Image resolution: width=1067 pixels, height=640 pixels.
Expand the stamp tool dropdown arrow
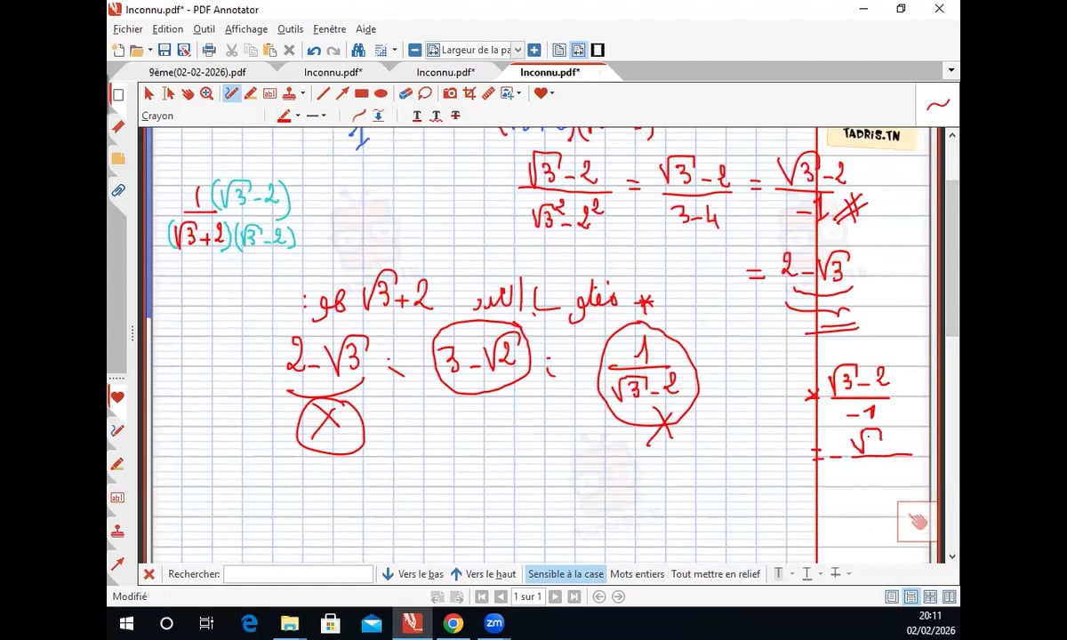click(x=302, y=93)
